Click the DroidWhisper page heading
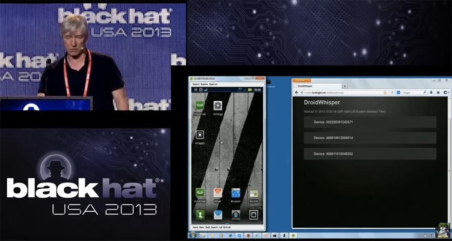 click(x=322, y=102)
